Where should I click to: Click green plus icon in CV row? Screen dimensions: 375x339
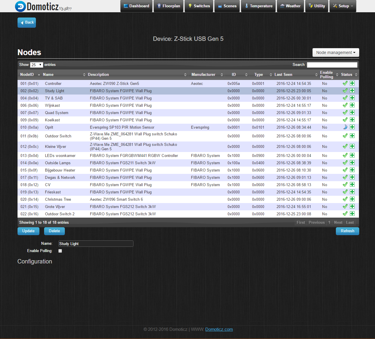coord(352,184)
